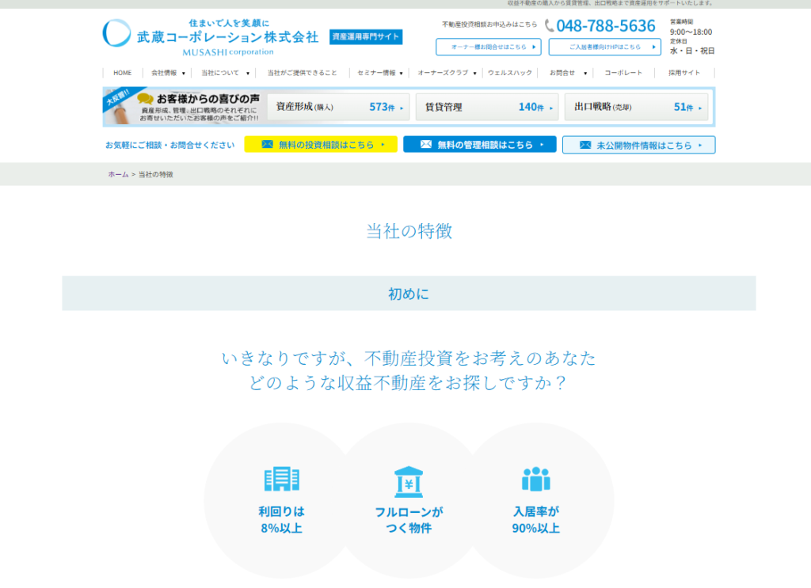811x588 pixels.
Task: Click the phone icon next to 048-788-5636
Action: (547, 26)
